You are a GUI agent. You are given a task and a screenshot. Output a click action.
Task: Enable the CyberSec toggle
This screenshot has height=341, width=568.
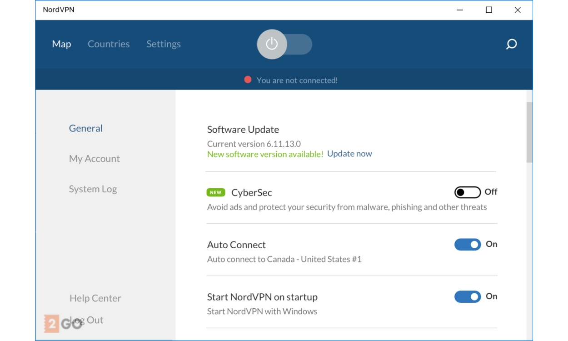(x=467, y=192)
